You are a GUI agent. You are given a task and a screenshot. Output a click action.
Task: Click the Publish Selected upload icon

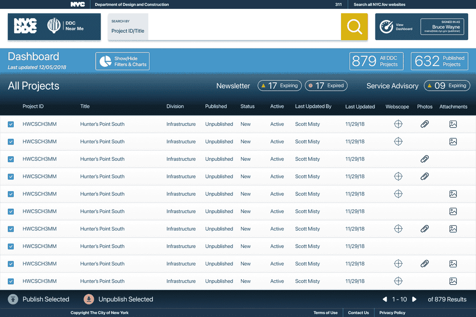[13, 299]
